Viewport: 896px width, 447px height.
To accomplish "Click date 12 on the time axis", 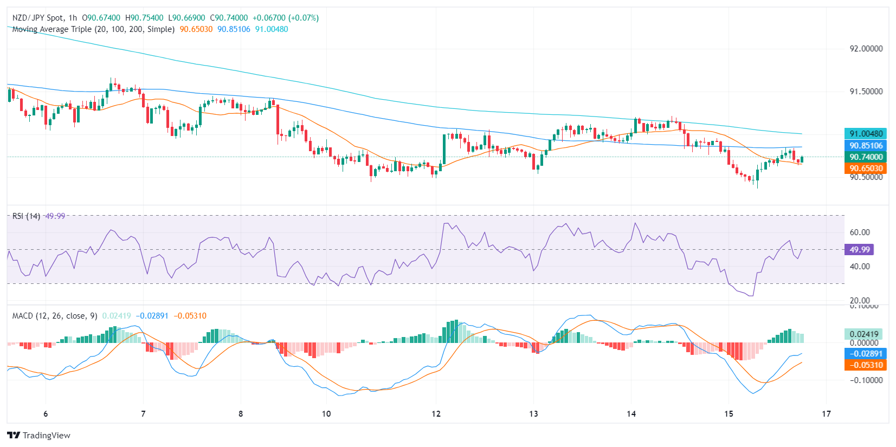I will click(x=436, y=414).
